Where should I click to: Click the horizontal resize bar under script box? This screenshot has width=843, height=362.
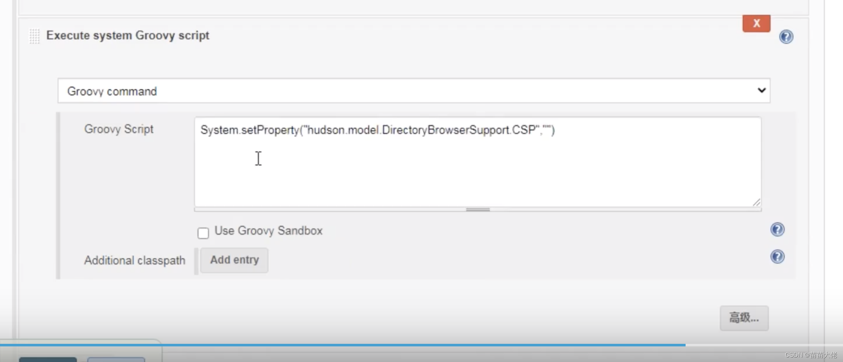click(477, 209)
